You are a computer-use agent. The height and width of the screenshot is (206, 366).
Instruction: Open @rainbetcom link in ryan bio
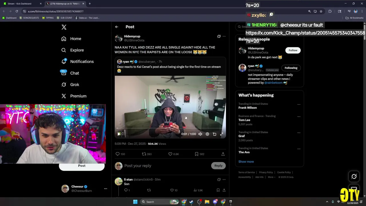coord(273,83)
